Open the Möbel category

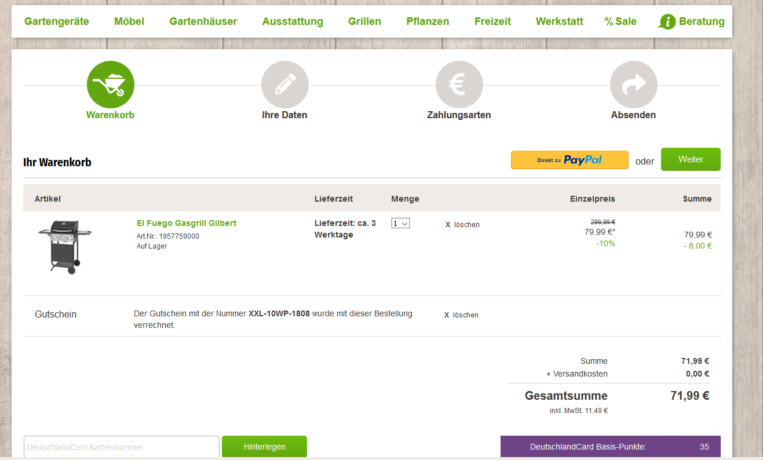129,21
